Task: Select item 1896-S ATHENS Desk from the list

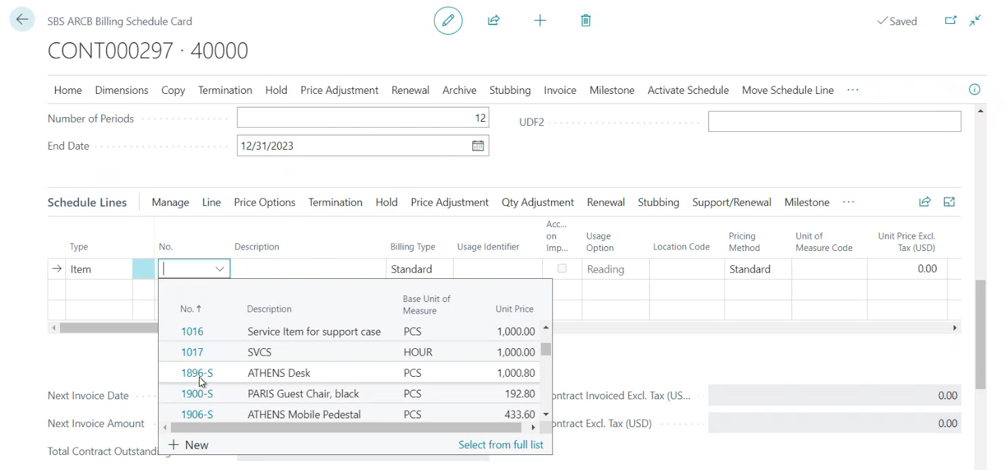Action: pyautogui.click(x=279, y=373)
